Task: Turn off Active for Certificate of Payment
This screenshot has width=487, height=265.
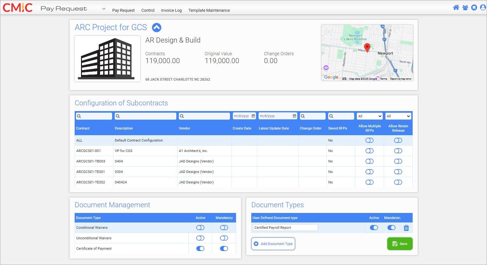Action: [x=200, y=248]
